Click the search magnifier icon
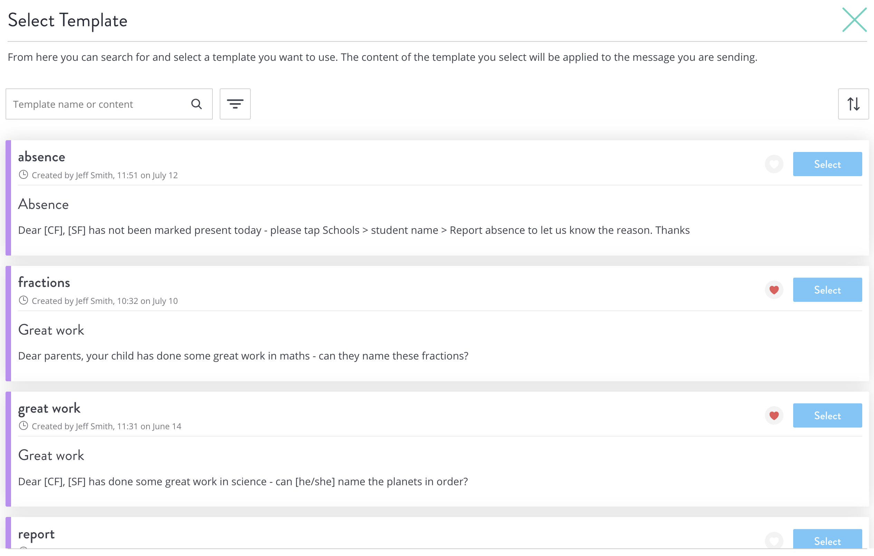874x556 pixels. point(196,104)
